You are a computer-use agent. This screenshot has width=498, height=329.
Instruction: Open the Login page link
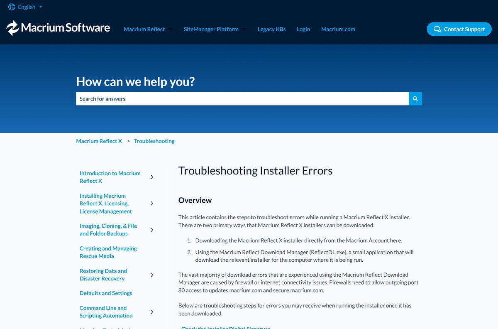(303, 29)
